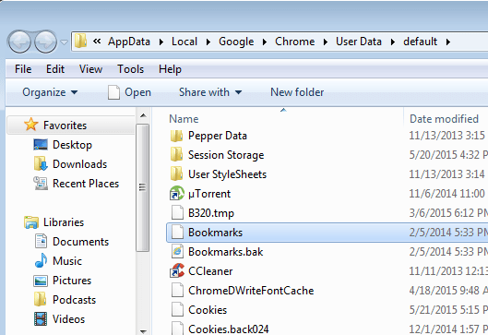The width and height of the screenshot is (488, 335).
Task: Select the ChromeDWriteFontCache file name
Action: pos(251,291)
